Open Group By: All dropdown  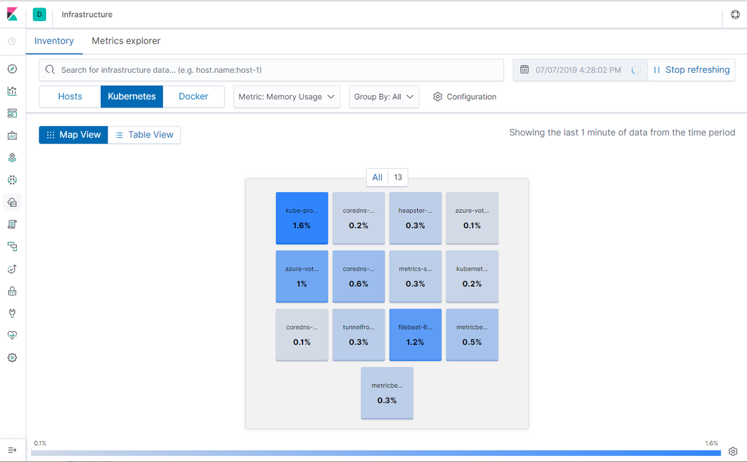[384, 96]
